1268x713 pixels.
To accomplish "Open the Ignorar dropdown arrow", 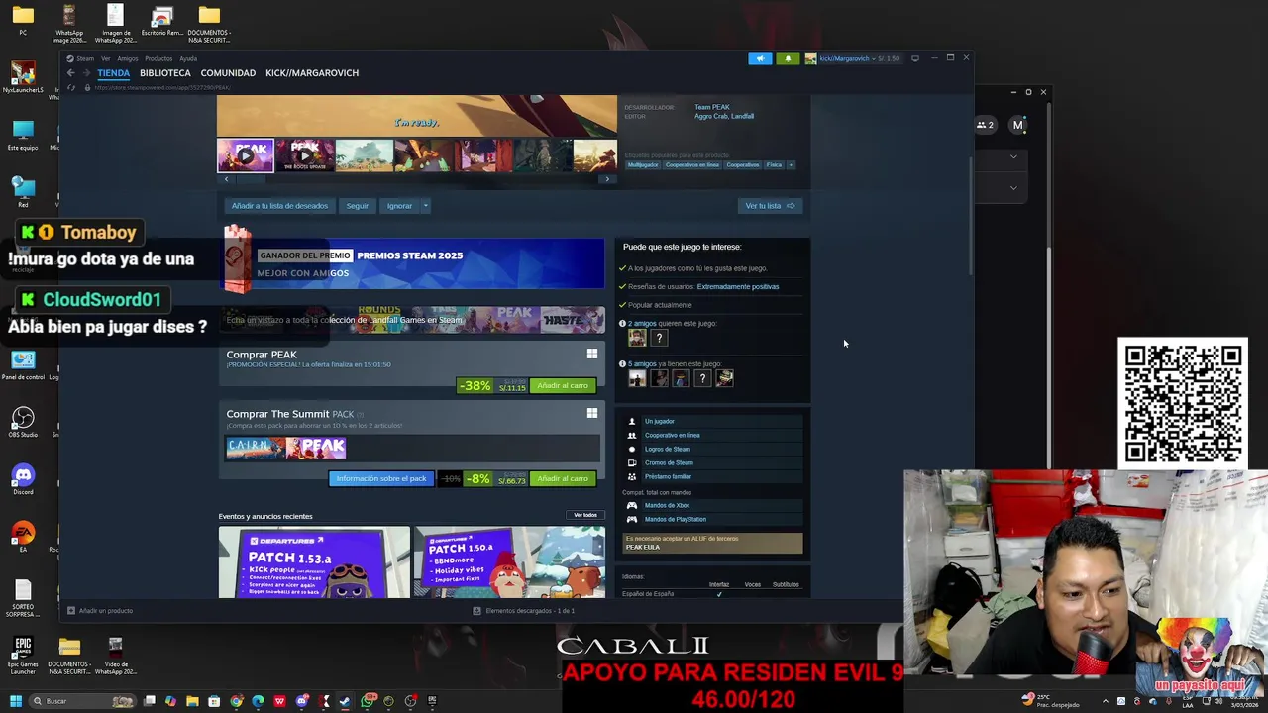I will click(426, 206).
